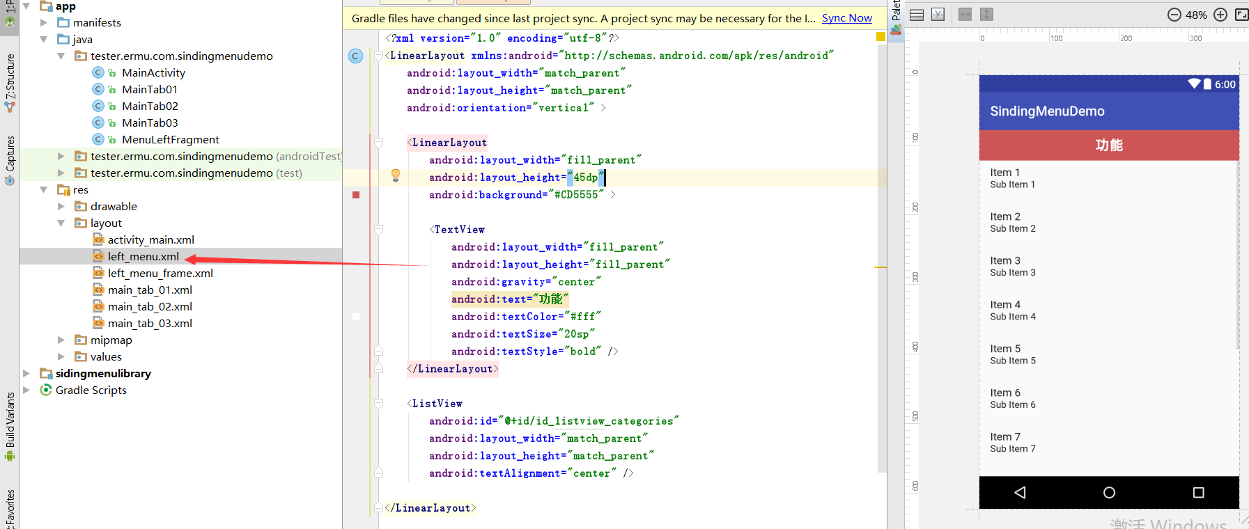Expand the sidingmenulibrary module
Viewport: 1249px width, 529px height.
[26, 373]
